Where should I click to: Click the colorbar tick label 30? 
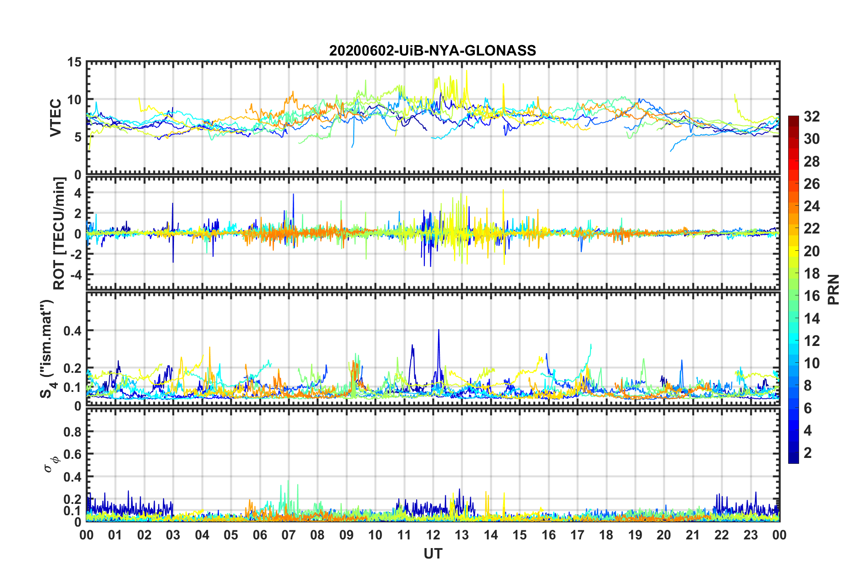[812, 139]
